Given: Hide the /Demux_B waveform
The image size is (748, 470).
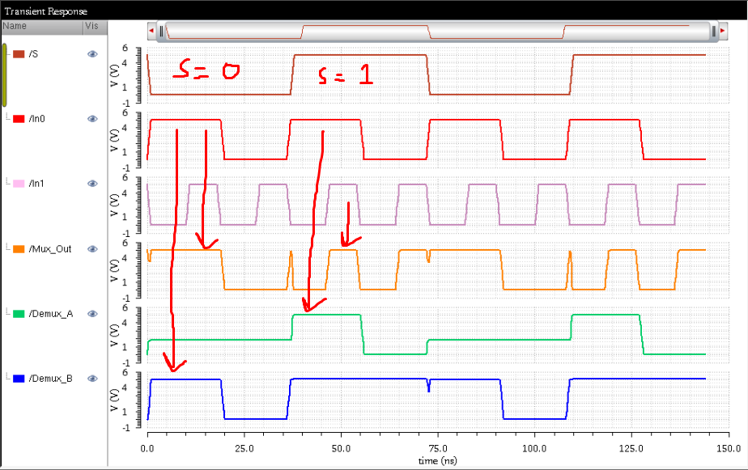Looking at the screenshot, I should 92,379.
